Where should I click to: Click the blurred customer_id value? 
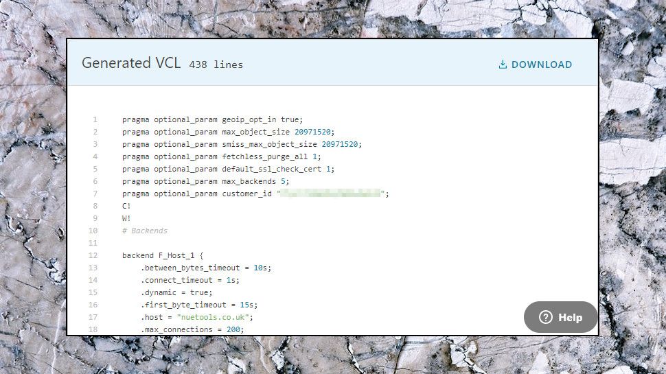(332, 194)
